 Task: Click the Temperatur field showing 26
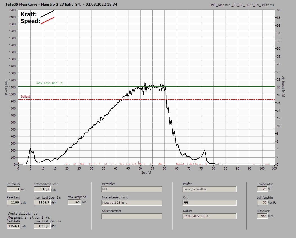coord(262,189)
